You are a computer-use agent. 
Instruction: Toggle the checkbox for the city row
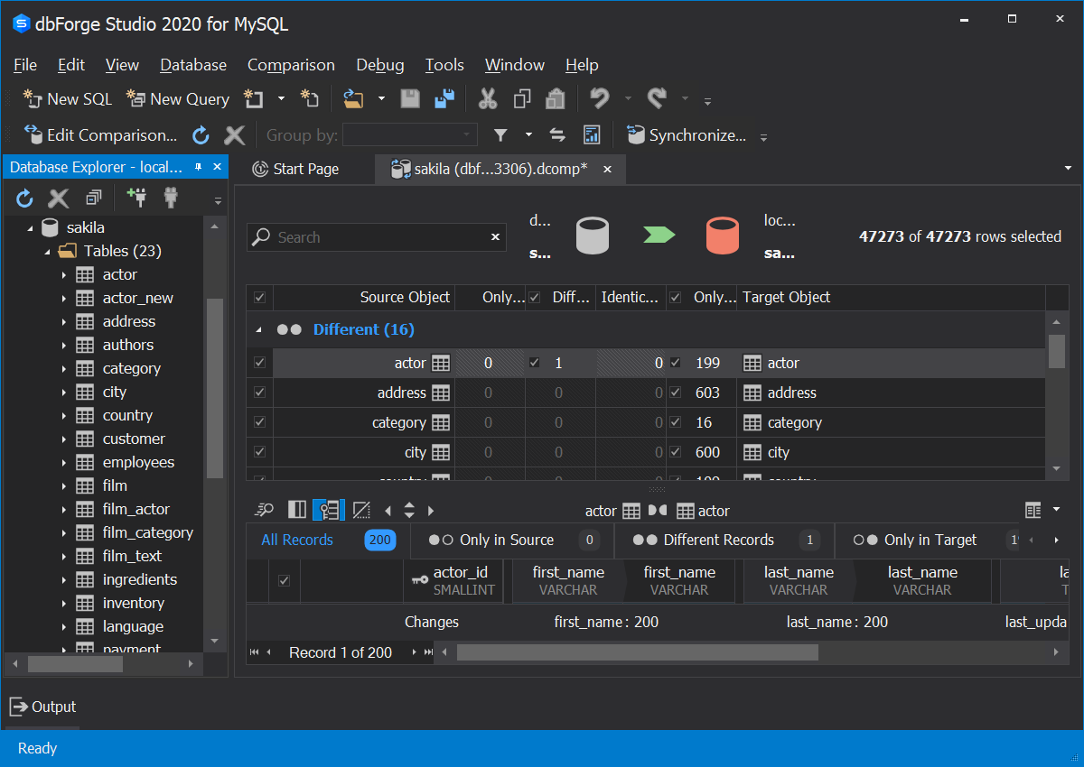pyautogui.click(x=259, y=452)
